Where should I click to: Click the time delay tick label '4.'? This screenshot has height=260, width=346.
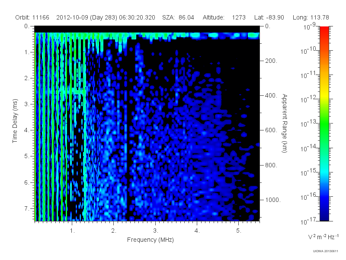coord(27,130)
